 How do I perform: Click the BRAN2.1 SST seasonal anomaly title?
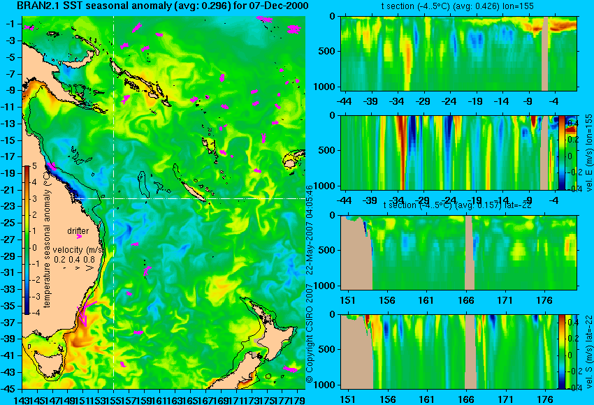[163, 6]
